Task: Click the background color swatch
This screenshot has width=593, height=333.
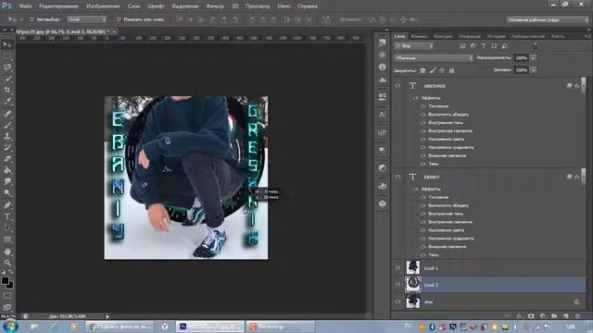Action: click(10, 285)
